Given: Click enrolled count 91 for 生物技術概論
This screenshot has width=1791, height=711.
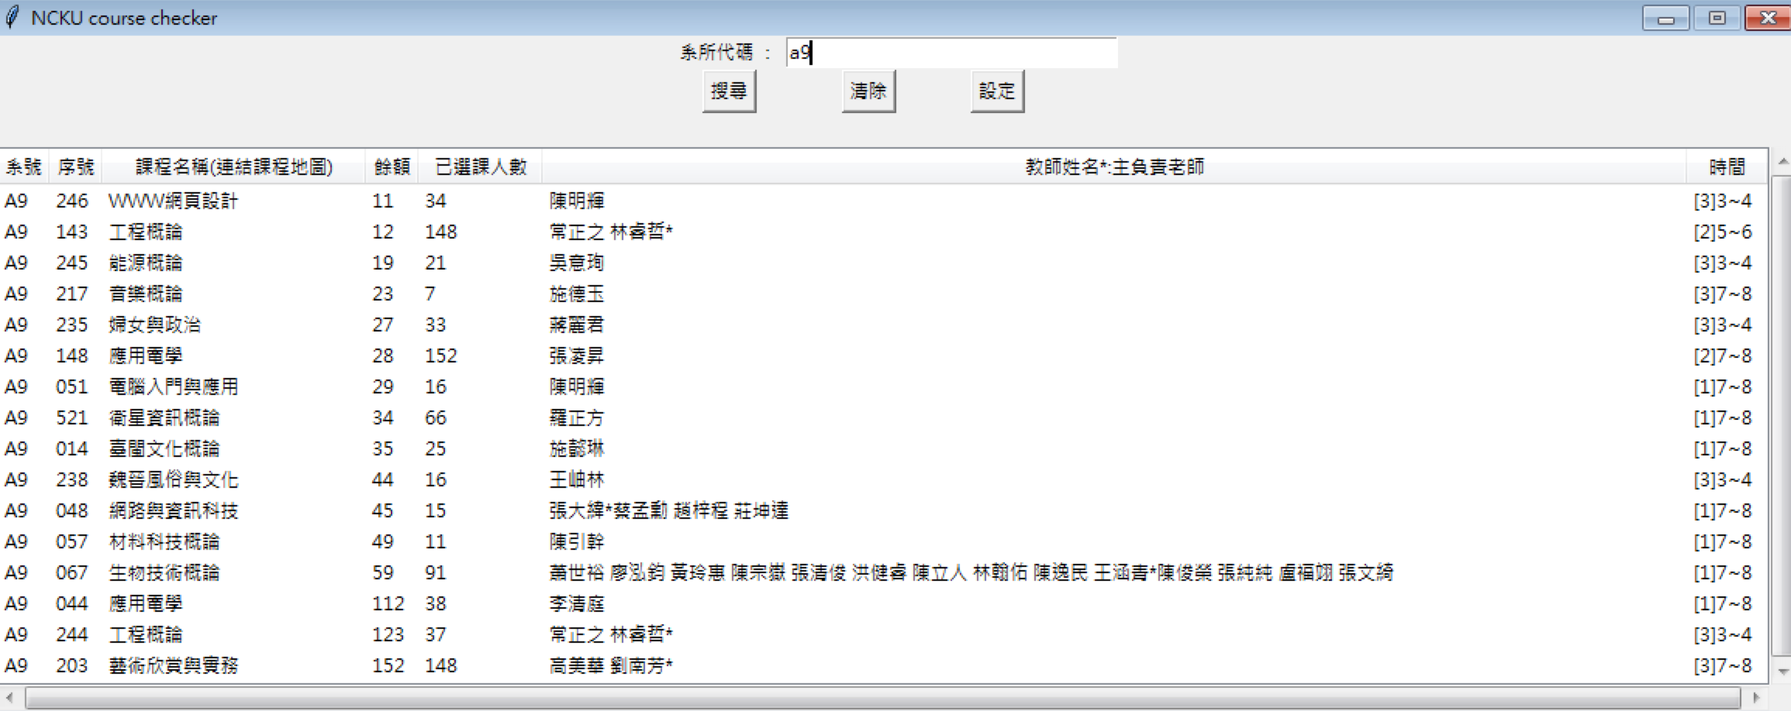Looking at the screenshot, I should tap(435, 572).
